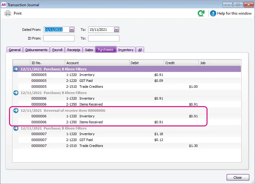255x184 pixels.
Task: Select the Reversal of receive item 00000006 row
Action: [x=127, y=111]
